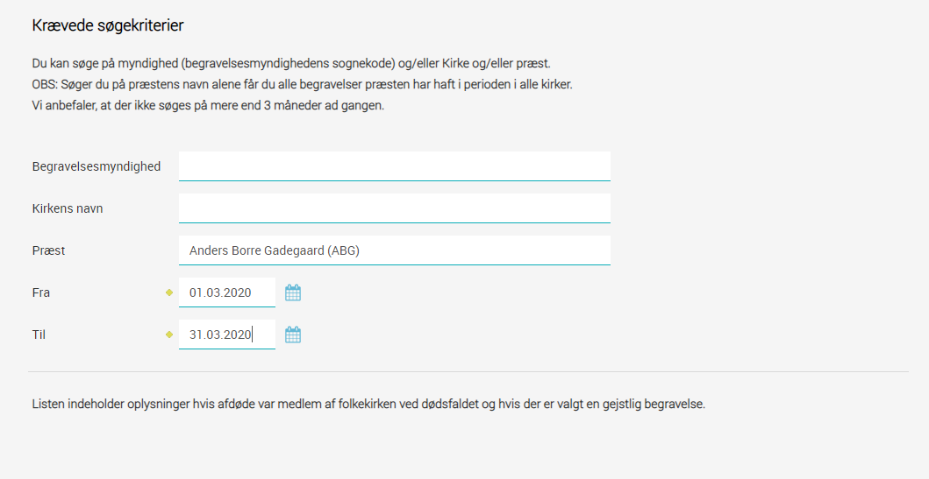The image size is (929, 479).
Task: Click the Til label
Action: [39, 335]
